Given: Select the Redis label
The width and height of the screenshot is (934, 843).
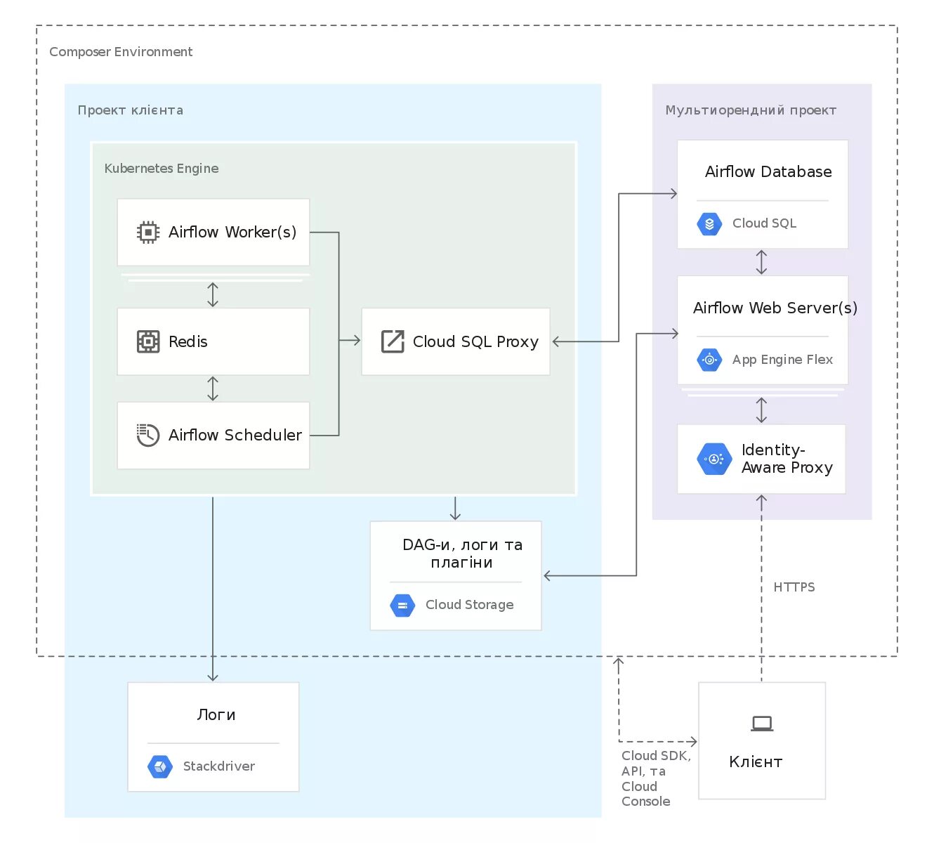Looking at the screenshot, I should [188, 341].
